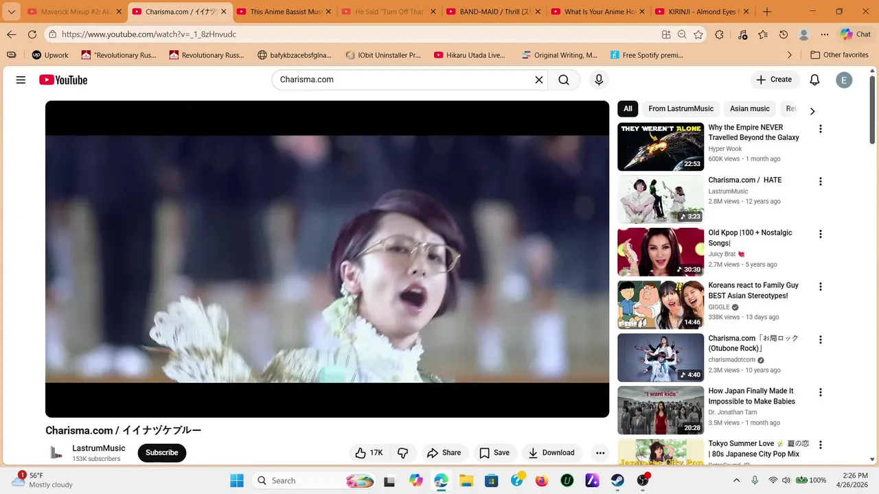This screenshot has width=879, height=494.
Task: Open options for 'Otubone Rock' video
Action: [x=820, y=340]
